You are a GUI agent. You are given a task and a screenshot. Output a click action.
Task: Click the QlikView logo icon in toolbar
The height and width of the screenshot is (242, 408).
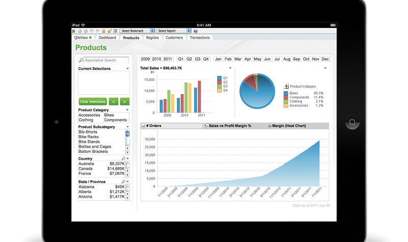coord(74,31)
